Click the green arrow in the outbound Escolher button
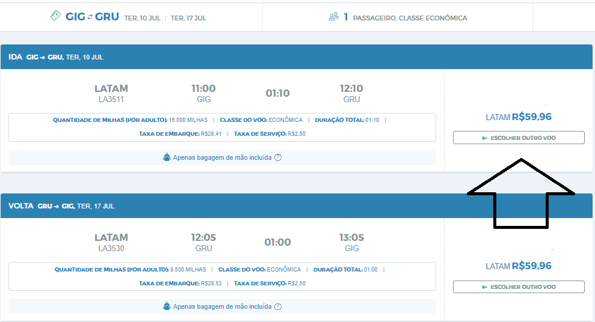Screen dimensions: 595x322 (x=484, y=138)
